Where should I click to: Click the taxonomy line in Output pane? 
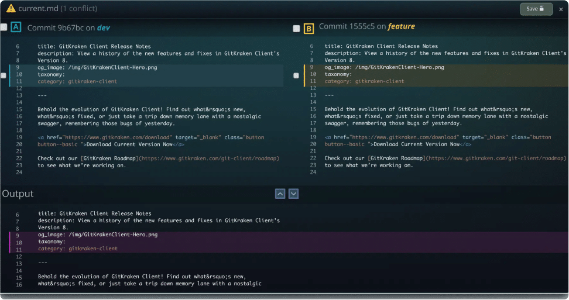point(52,242)
